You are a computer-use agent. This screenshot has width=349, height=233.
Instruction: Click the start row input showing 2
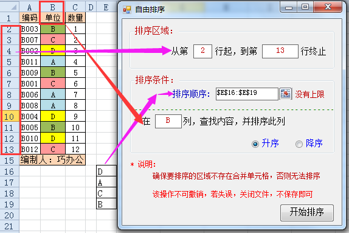point(202,51)
